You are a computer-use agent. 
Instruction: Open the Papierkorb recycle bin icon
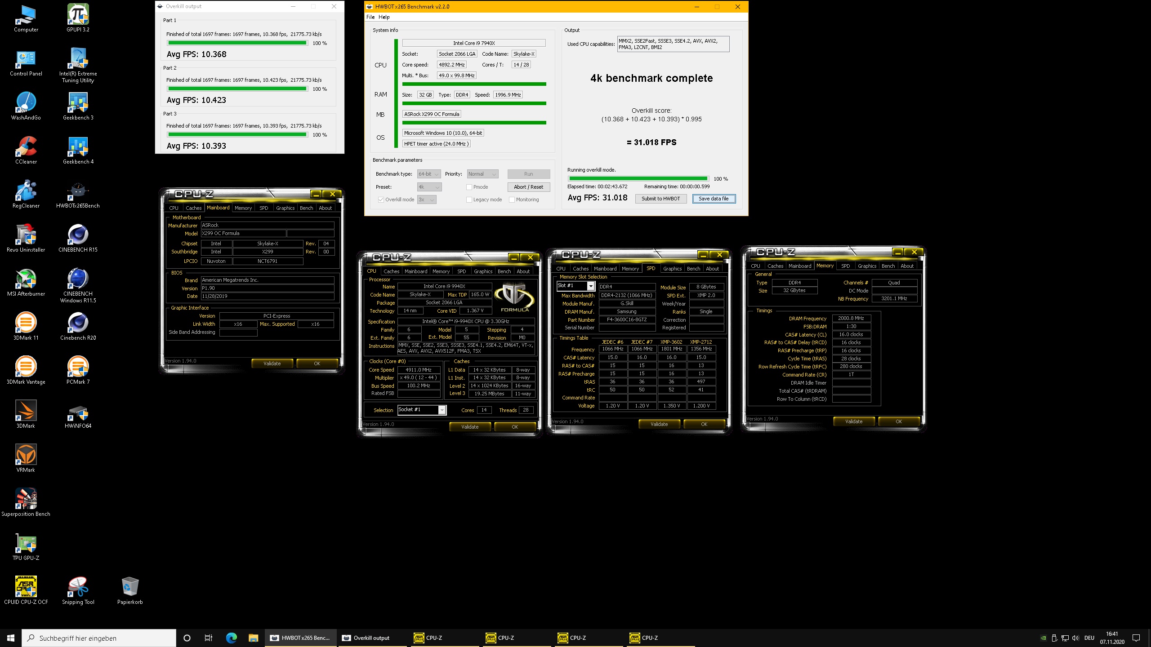click(130, 590)
